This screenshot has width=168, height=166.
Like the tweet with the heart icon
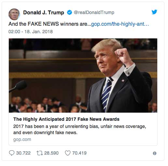[68, 153]
